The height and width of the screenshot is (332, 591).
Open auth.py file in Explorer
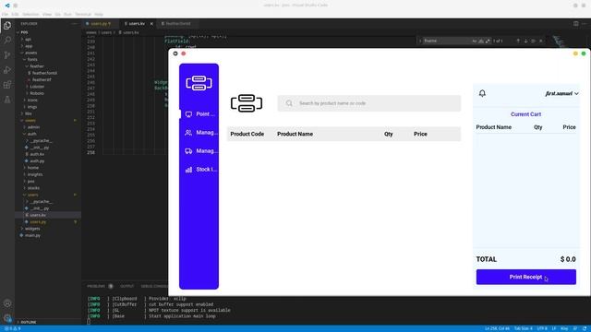click(37, 161)
